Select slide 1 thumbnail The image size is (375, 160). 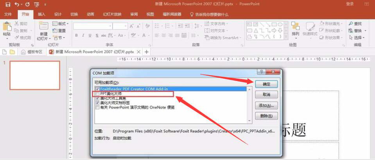pos(35,75)
